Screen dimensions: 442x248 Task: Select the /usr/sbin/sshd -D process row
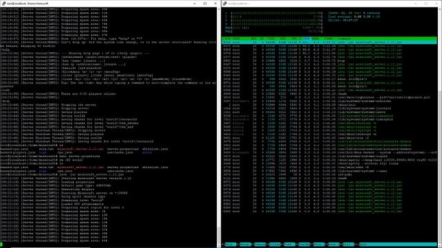[x=329, y=167]
